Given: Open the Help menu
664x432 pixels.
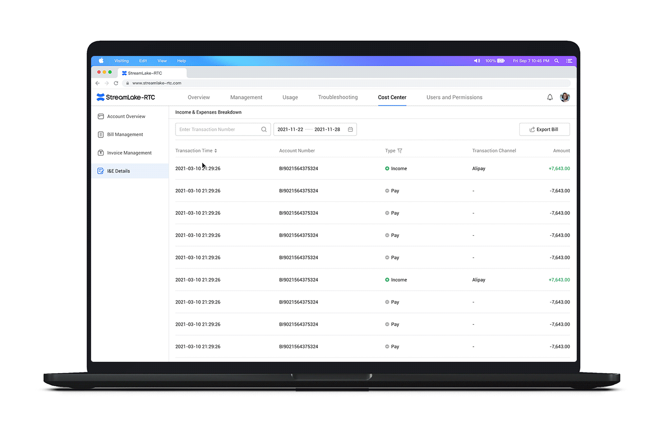Looking at the screenshot, I should [182, 61].
